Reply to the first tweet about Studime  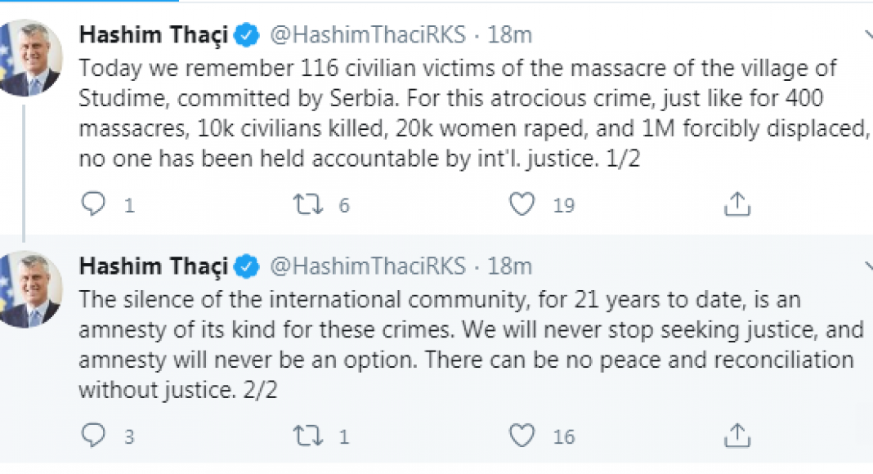pos(95,204)
